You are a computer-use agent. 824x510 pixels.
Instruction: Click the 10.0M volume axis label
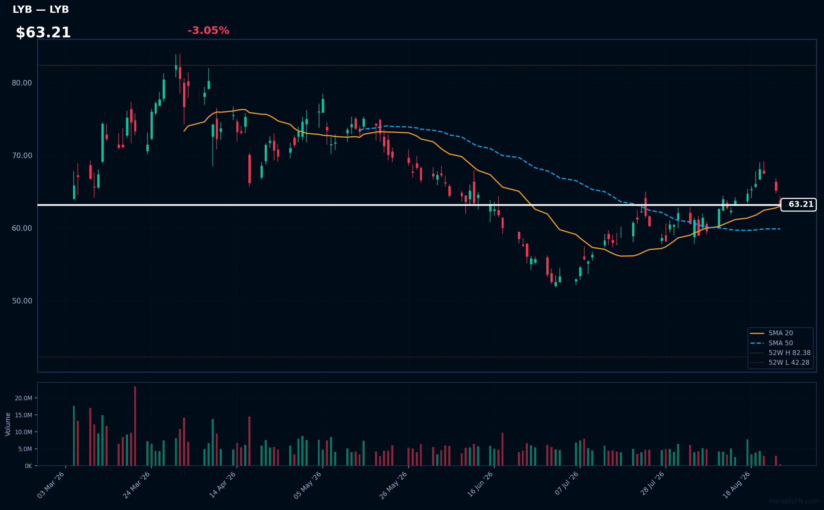(24, 432)
